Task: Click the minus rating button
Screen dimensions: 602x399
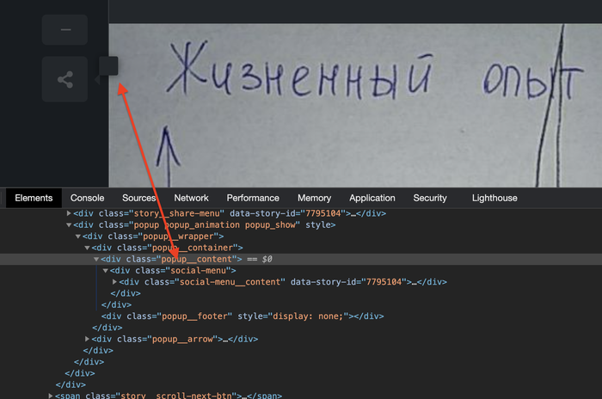Action: (x=64, y=29)
